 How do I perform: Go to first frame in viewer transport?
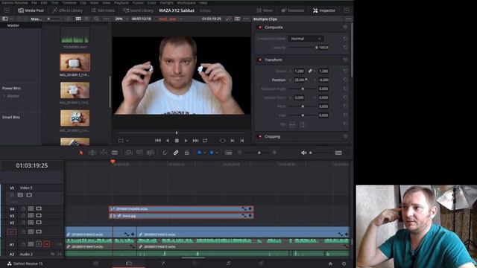tap(157, 141)
